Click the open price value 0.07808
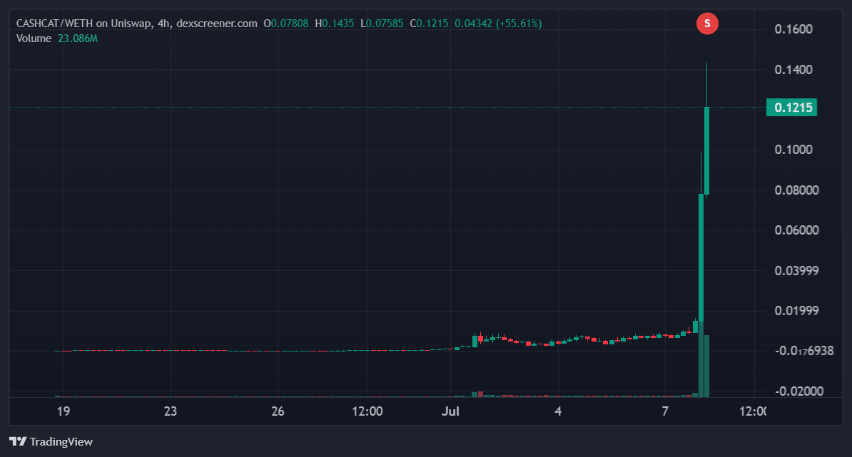 click(290, 24)
